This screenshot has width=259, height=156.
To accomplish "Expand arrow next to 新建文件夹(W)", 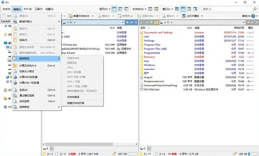I will 92,16.
